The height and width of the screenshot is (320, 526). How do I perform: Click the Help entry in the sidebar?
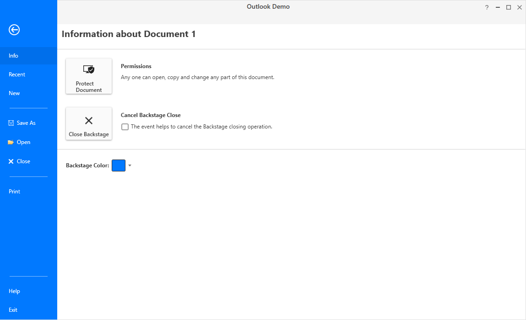(x=14, y=291)
